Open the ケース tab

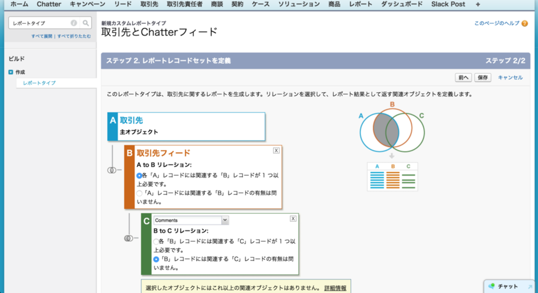pyautogui.click(x=261, y=4)
